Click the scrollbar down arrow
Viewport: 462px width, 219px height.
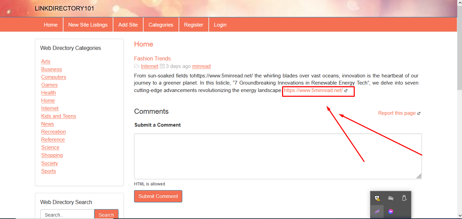tap(459, 215)
